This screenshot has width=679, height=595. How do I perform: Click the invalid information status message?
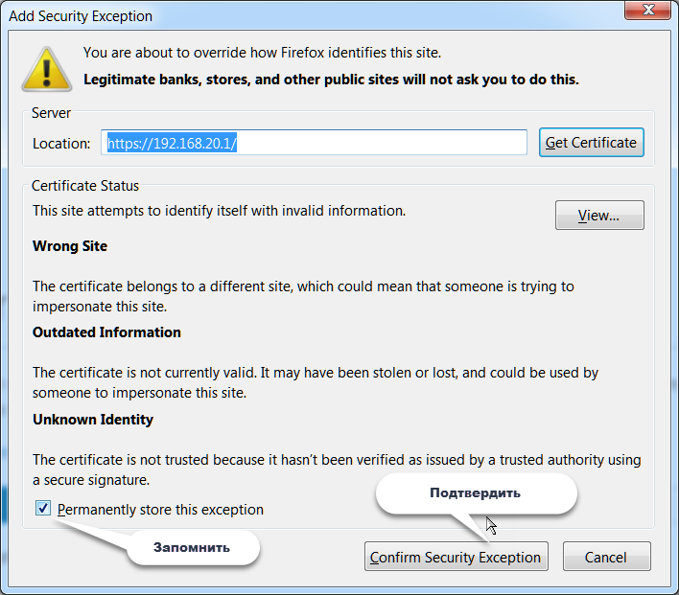(x=219, y=210)
